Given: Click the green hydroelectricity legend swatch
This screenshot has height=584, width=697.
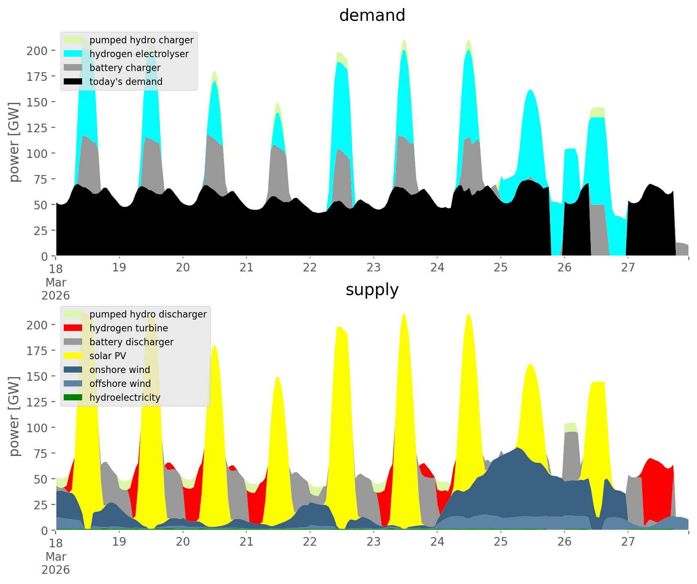Looking at the screenshot, I should pyautogui.click(x=73, y=397).
